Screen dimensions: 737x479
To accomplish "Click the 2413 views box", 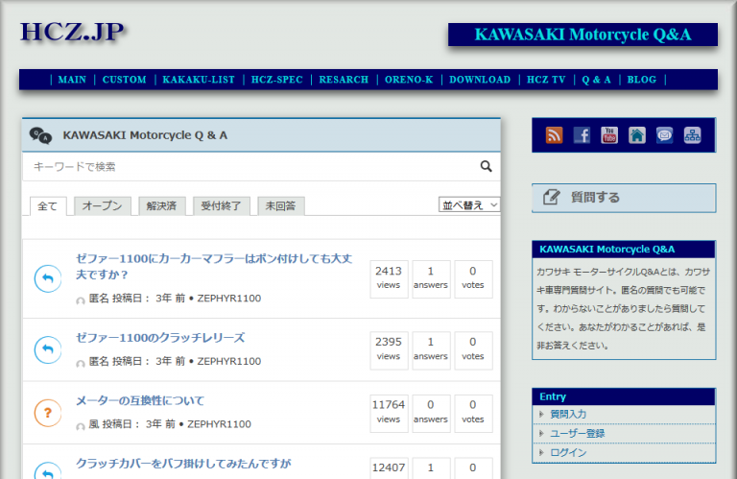I will click(389, 279).
